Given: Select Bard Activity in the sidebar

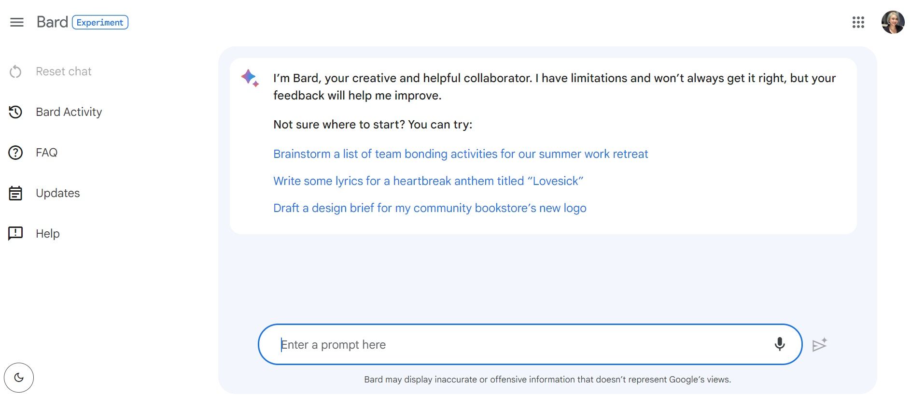Looking at the screenshot, I should [x=69, y=112].
